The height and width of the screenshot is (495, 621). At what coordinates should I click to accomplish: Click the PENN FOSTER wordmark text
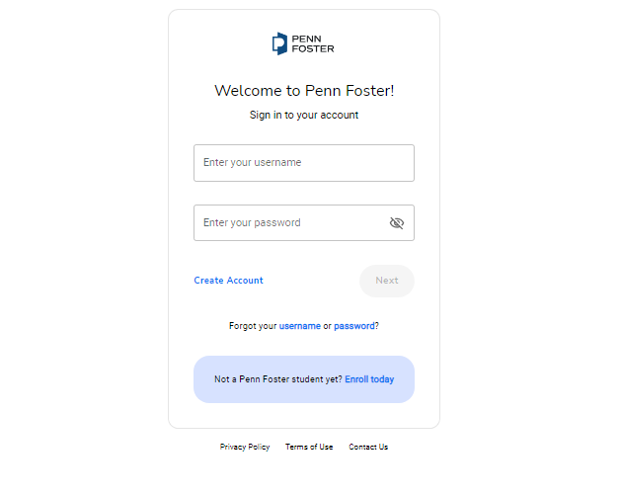[x=313, y=44]
